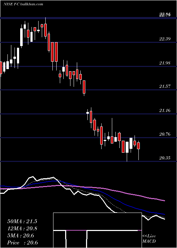This screenshot has width=177, height=248.
Task: Click the '<<Live MACD' label
Action: click(149, 238)
